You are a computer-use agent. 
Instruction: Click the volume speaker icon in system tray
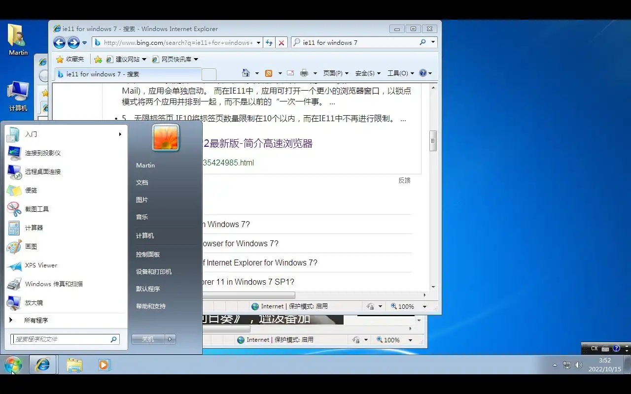[x=578, y=365]
